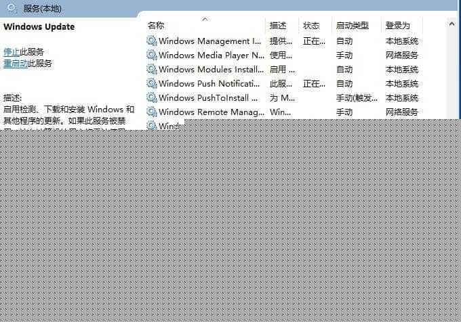
Task: Click the scrollbar up arrow in services list
Action: tap(452, 24)
